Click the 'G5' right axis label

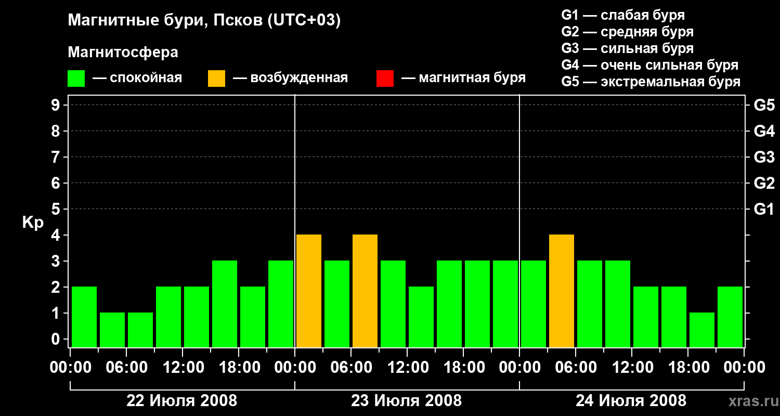[x=764, y=105]
